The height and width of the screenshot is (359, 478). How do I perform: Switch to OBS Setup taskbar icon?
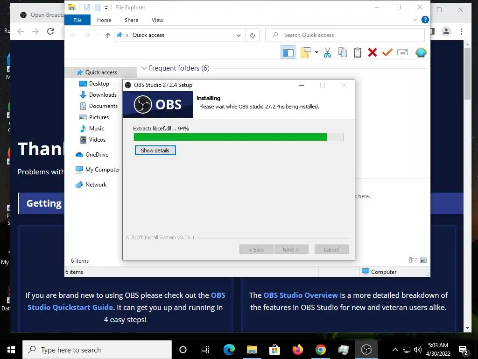[x=366, y=350]
